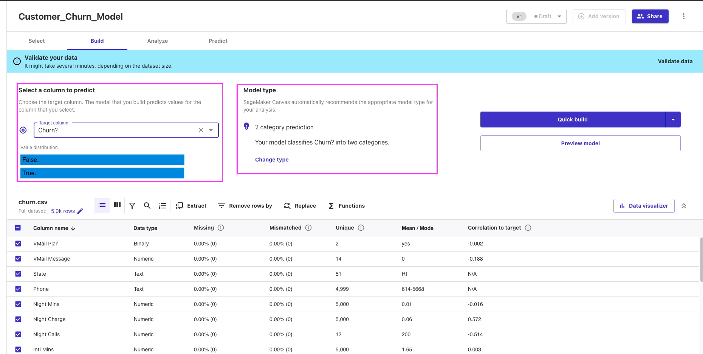Open the Predict tab
This screenshot has height=354, width=703.
click(218, 41)
